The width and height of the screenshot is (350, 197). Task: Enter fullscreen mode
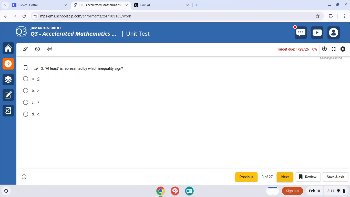tap(334, 49)
